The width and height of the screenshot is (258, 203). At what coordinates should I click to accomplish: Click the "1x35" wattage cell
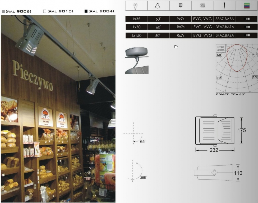pos(136,19)
